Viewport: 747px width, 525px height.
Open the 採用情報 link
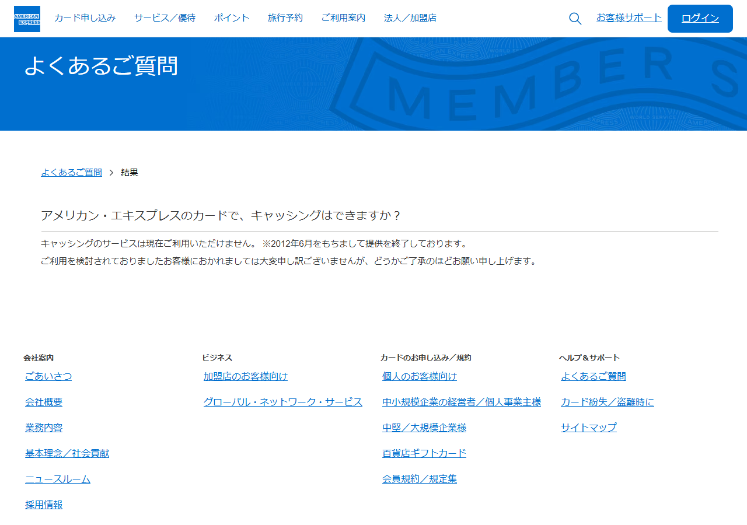click(44, 505)
